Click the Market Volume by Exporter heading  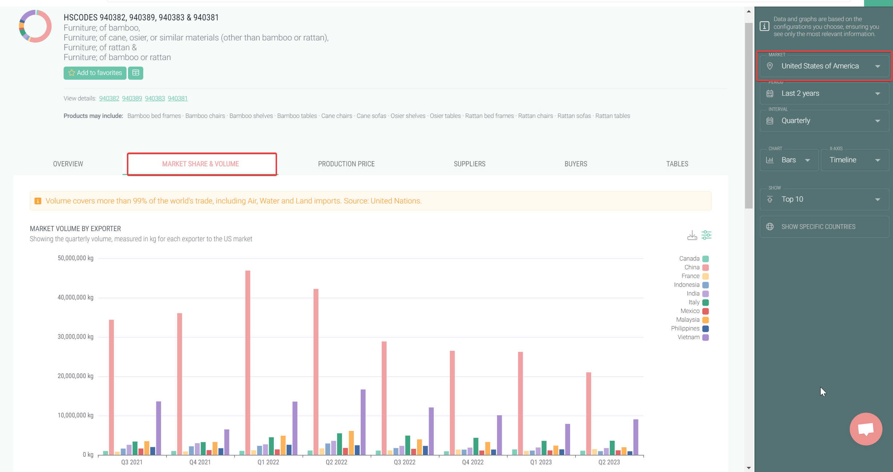(x=75, y=229)
